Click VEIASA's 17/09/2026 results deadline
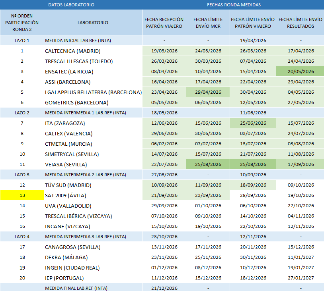The width and height of the screenshot is (324, 291). tap(300, 164)
